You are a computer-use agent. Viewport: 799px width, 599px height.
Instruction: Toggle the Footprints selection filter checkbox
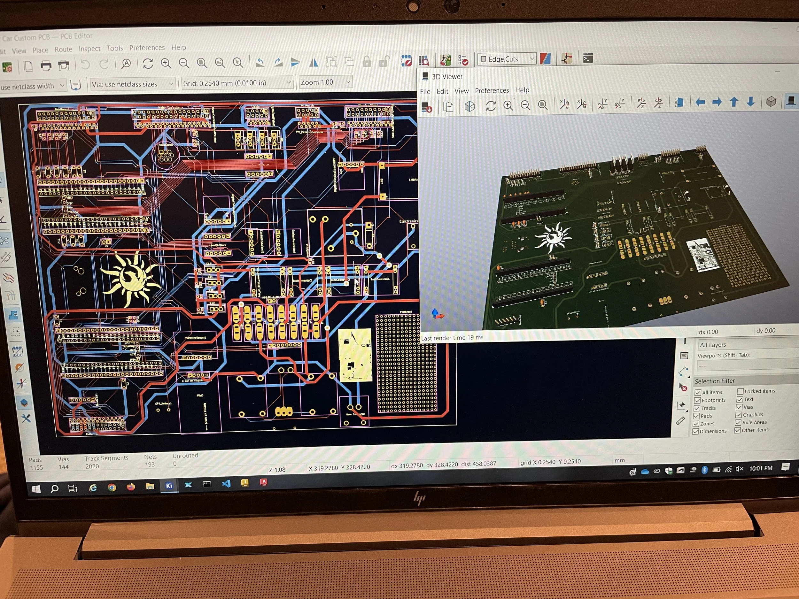click(697, 400)
